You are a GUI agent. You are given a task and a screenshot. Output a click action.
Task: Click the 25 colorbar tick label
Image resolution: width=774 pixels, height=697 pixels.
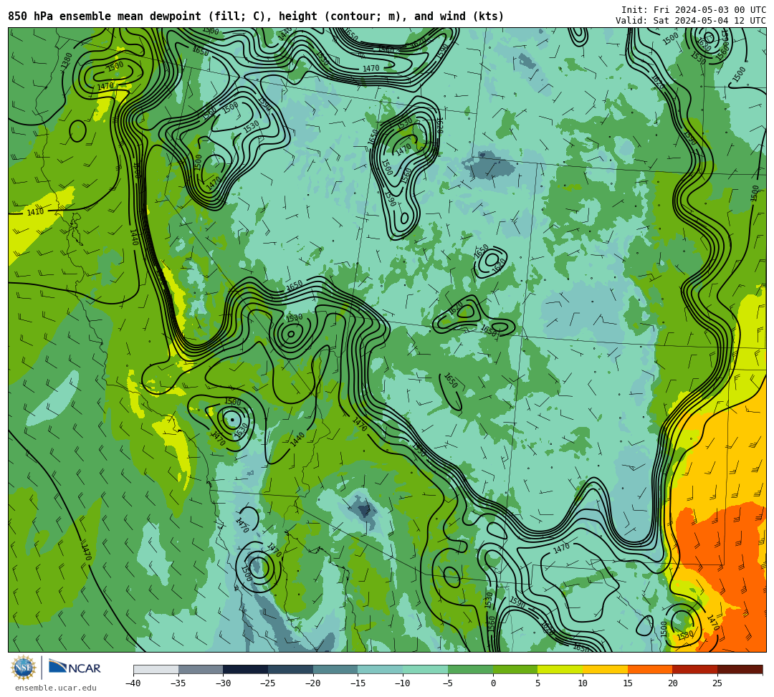point(717,683)
